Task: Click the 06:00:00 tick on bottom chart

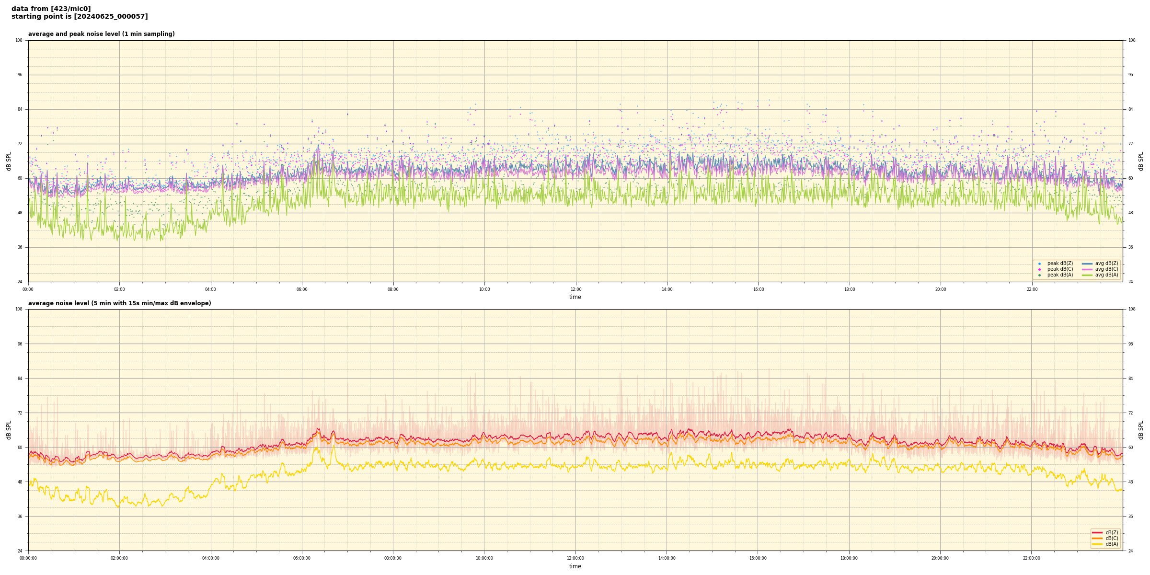Action: click(302, 558)
